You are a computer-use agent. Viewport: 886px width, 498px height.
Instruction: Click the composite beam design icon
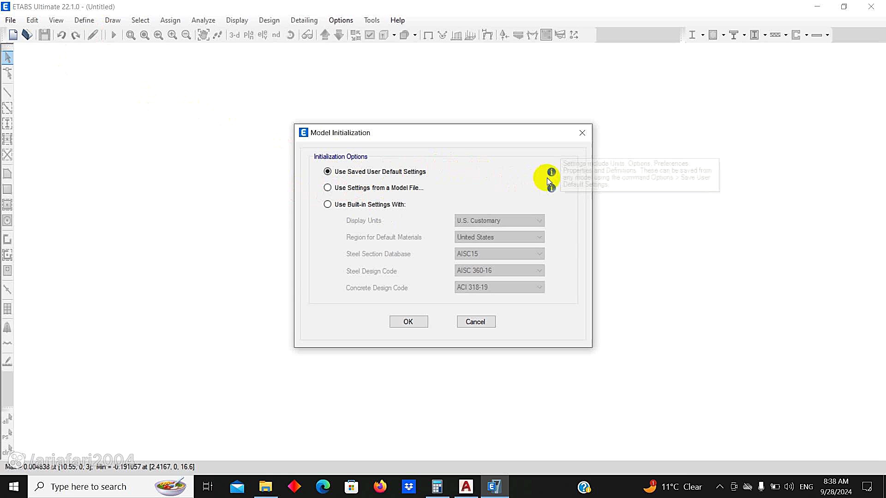point(734,35)
